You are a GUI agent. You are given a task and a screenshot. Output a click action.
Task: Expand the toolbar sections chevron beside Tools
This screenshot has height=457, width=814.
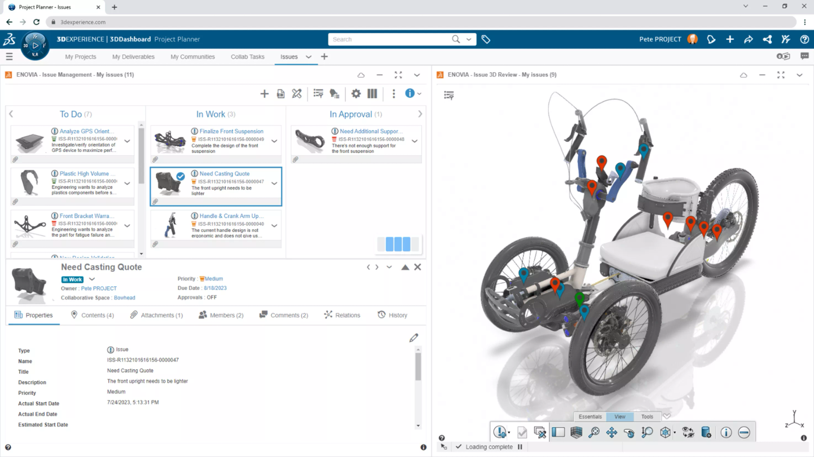[666, 416]
